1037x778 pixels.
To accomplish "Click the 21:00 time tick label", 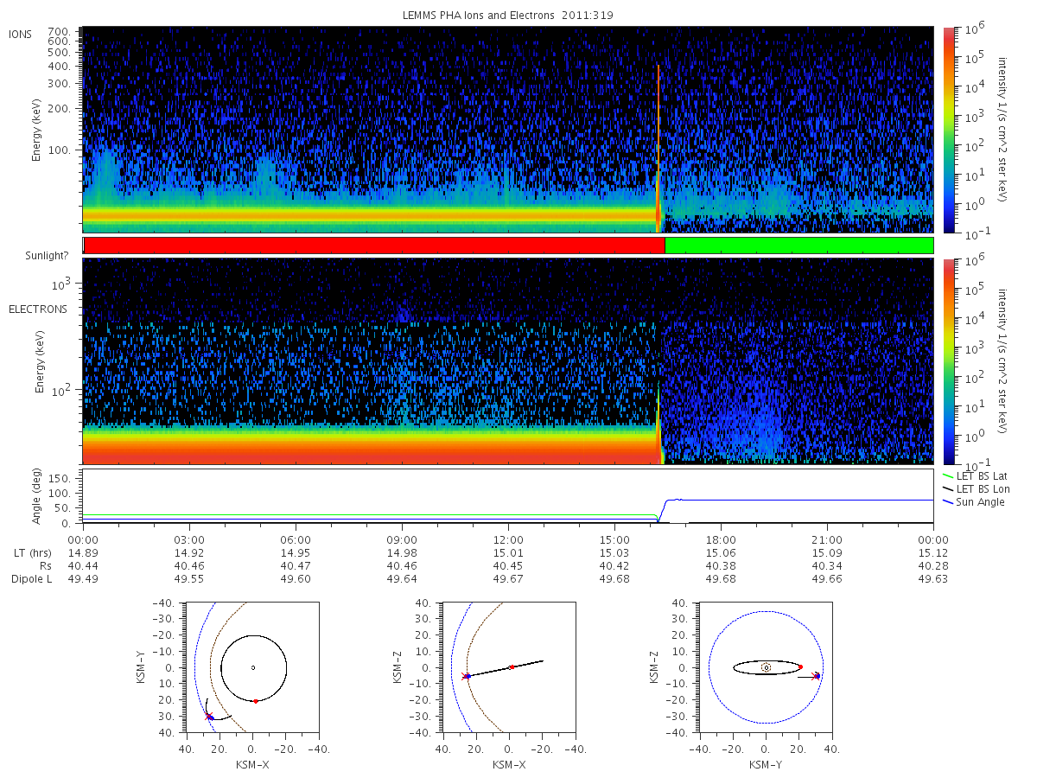I will tap(827, 539).
